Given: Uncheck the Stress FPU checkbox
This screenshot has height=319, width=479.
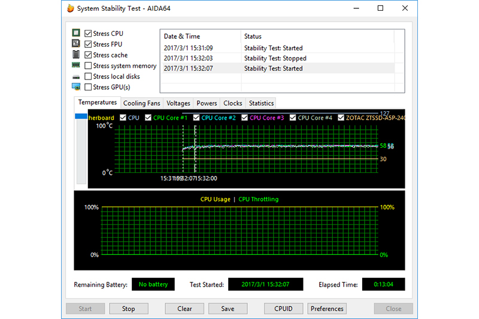Looking at the screenshot, I should pos(88,44).
